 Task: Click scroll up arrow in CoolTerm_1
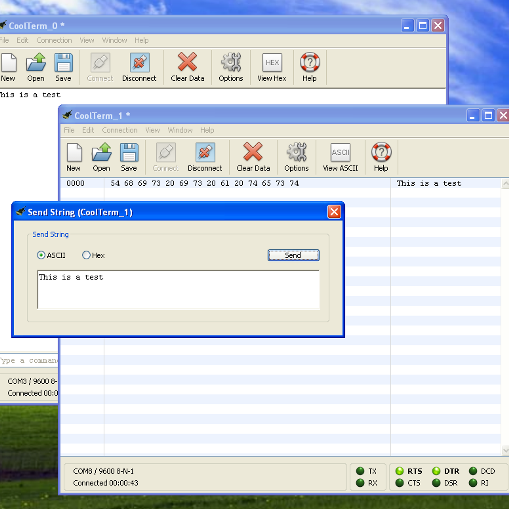click(x=505, y=184)
